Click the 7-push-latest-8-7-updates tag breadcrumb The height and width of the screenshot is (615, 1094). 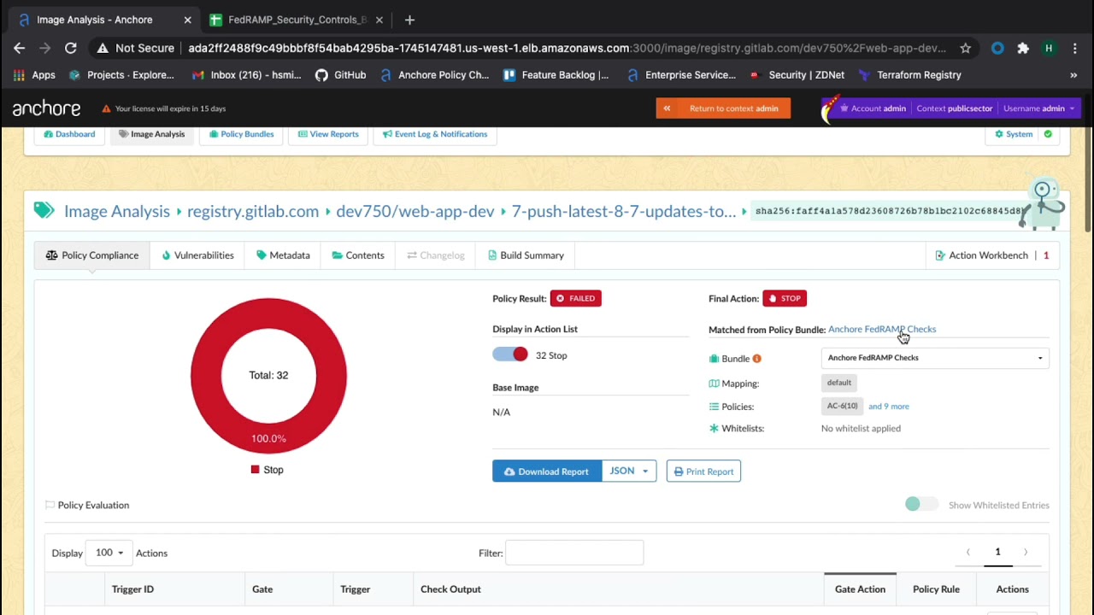[x=623, y=212]
